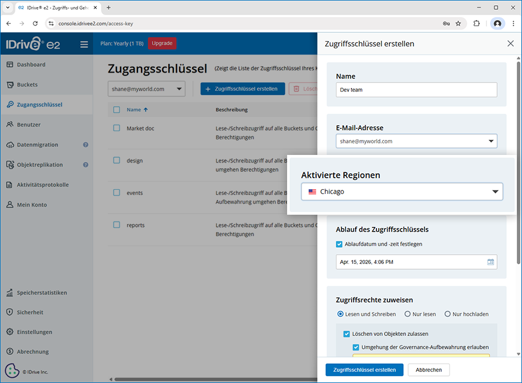Screen dimensions: 522x383
Task: Click the hamburger menu icon beside the IDrive e2 logo
Action: click(84, 44)
